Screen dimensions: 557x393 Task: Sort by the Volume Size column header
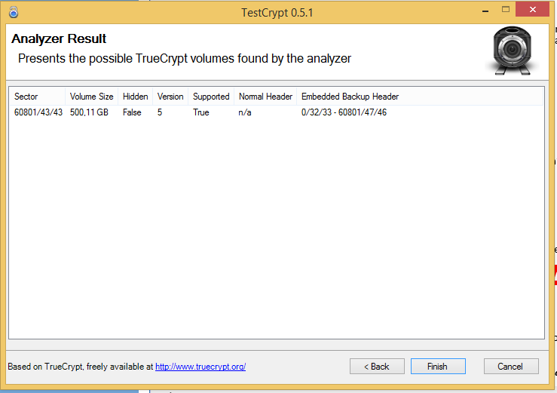(x=92, y=97)
